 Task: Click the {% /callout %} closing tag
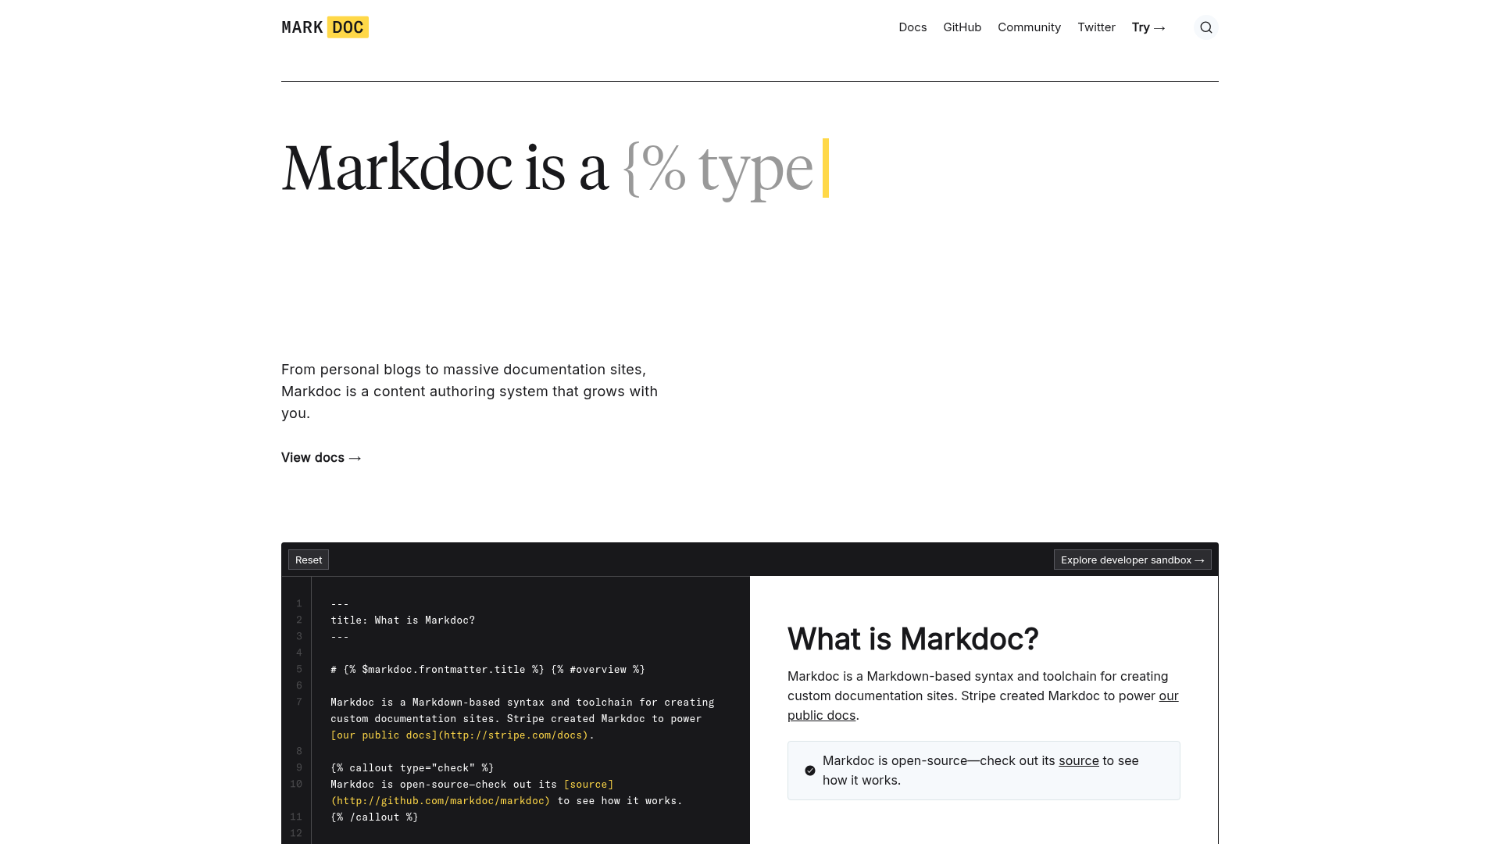(x=374, y=817)
